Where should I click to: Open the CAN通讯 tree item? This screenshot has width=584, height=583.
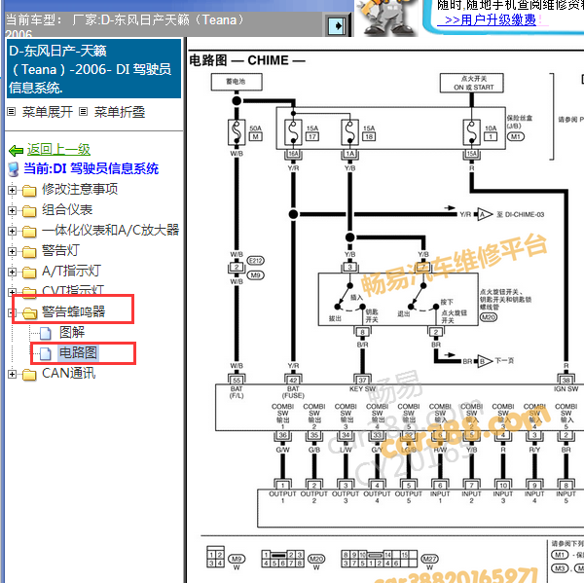tap(69, 373)
